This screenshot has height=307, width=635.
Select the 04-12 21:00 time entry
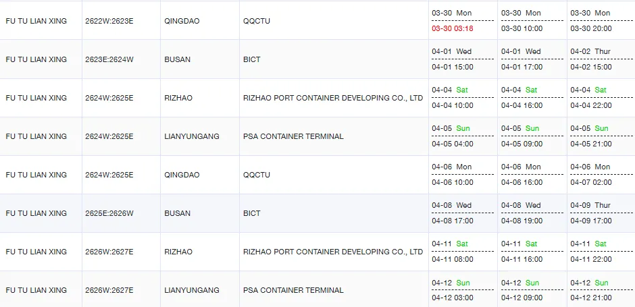pos(591,298)
